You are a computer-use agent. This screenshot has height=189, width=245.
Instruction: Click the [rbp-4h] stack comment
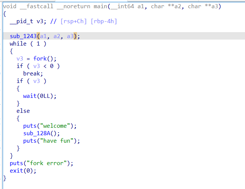tap(104, 21)
